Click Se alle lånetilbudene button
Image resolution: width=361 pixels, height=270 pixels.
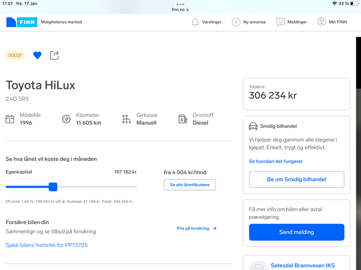pyautogui.click(x=190, y=185)
